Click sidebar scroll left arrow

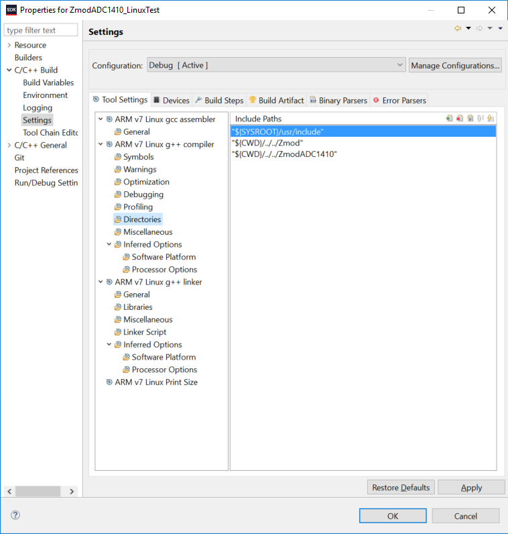point(9,491)
